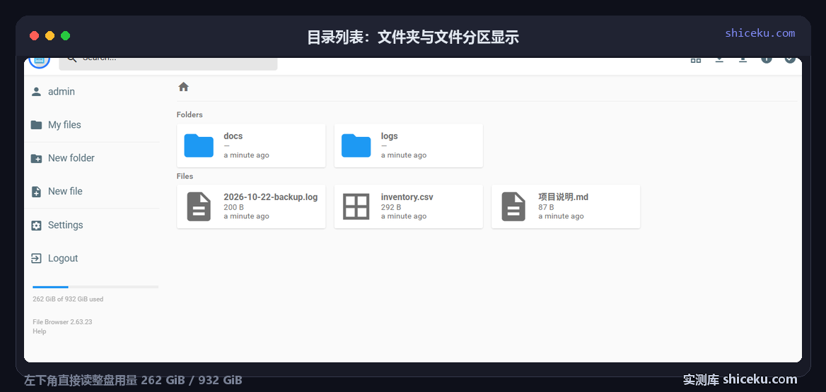Select the 项目说明.md file
826x392 pixels.
point(566,206)
